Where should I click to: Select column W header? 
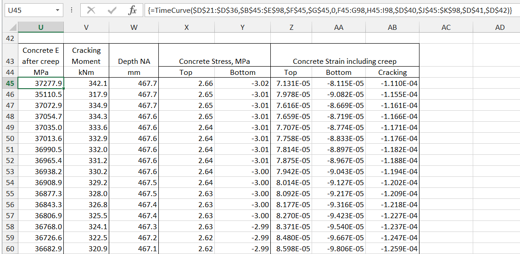[134, 28]
